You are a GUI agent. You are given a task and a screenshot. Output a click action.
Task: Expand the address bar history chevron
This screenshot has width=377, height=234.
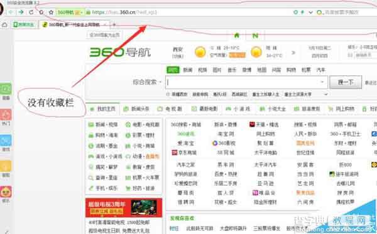[310, 13]
